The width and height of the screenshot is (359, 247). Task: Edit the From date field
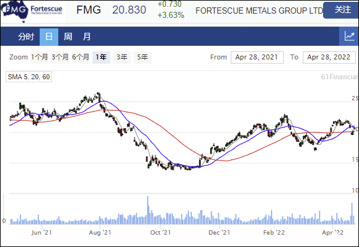coord(257,58)
